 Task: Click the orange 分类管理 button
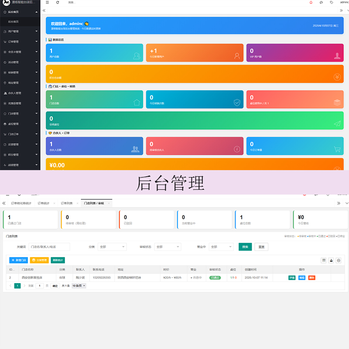click(39, 260)
